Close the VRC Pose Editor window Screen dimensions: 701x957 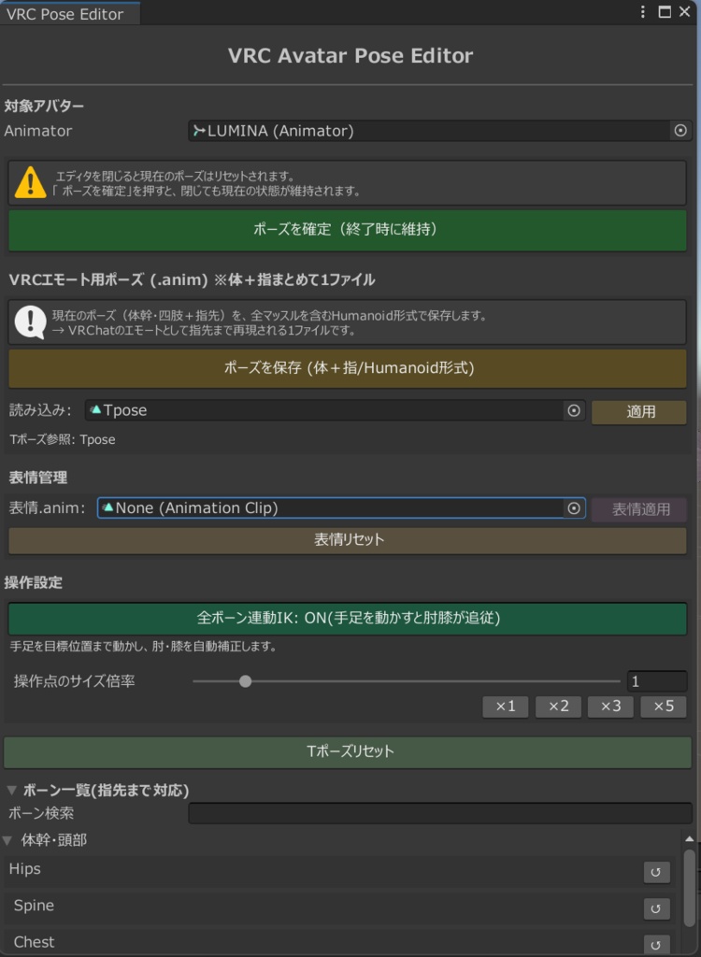coord(684,12)
